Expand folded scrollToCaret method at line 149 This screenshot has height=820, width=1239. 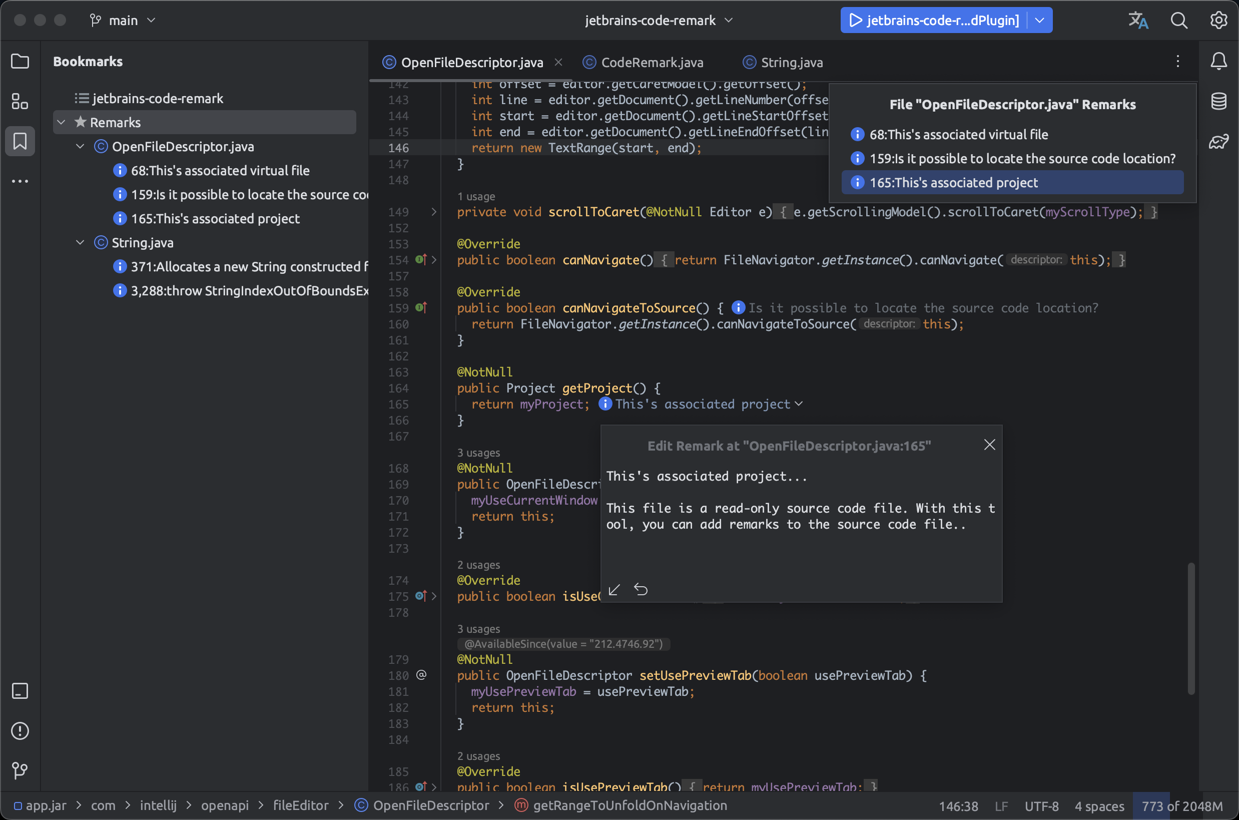coord(433,212)
